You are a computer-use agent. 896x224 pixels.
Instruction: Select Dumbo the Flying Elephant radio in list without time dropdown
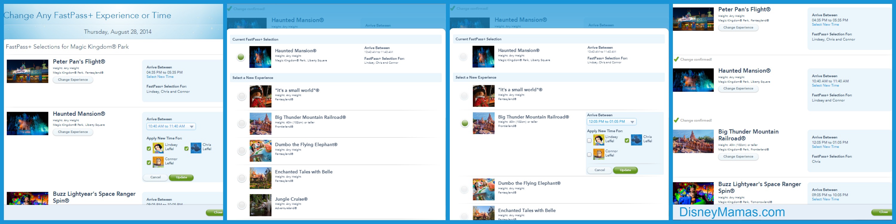[x=241, y=151]
